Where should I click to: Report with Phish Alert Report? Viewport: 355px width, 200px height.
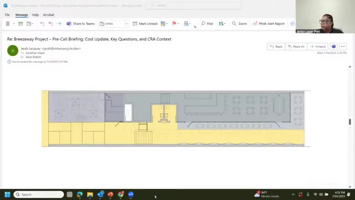coord(268,23)
